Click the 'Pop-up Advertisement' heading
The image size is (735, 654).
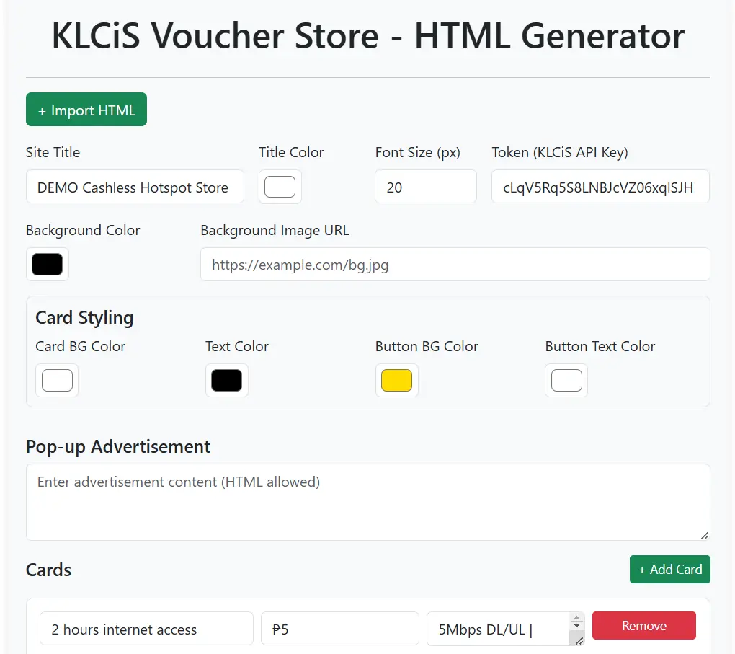pyautogui.click(x=118, y=446)
